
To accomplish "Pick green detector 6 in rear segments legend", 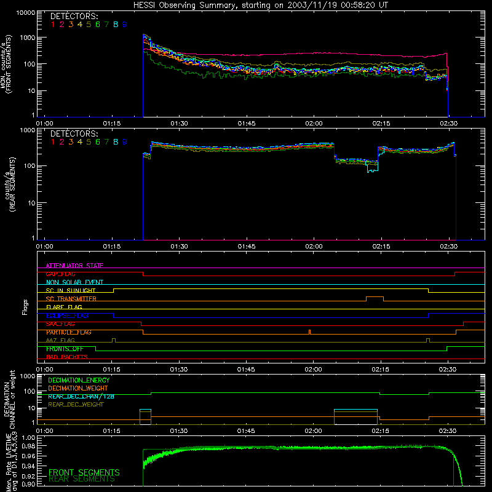I will (98, 142).
